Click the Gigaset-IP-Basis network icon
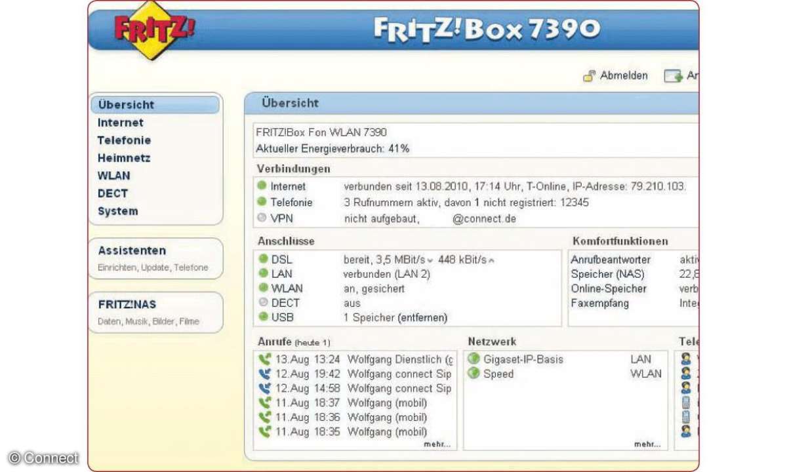Viewport: 787px width, 472px height. (474, 359)
